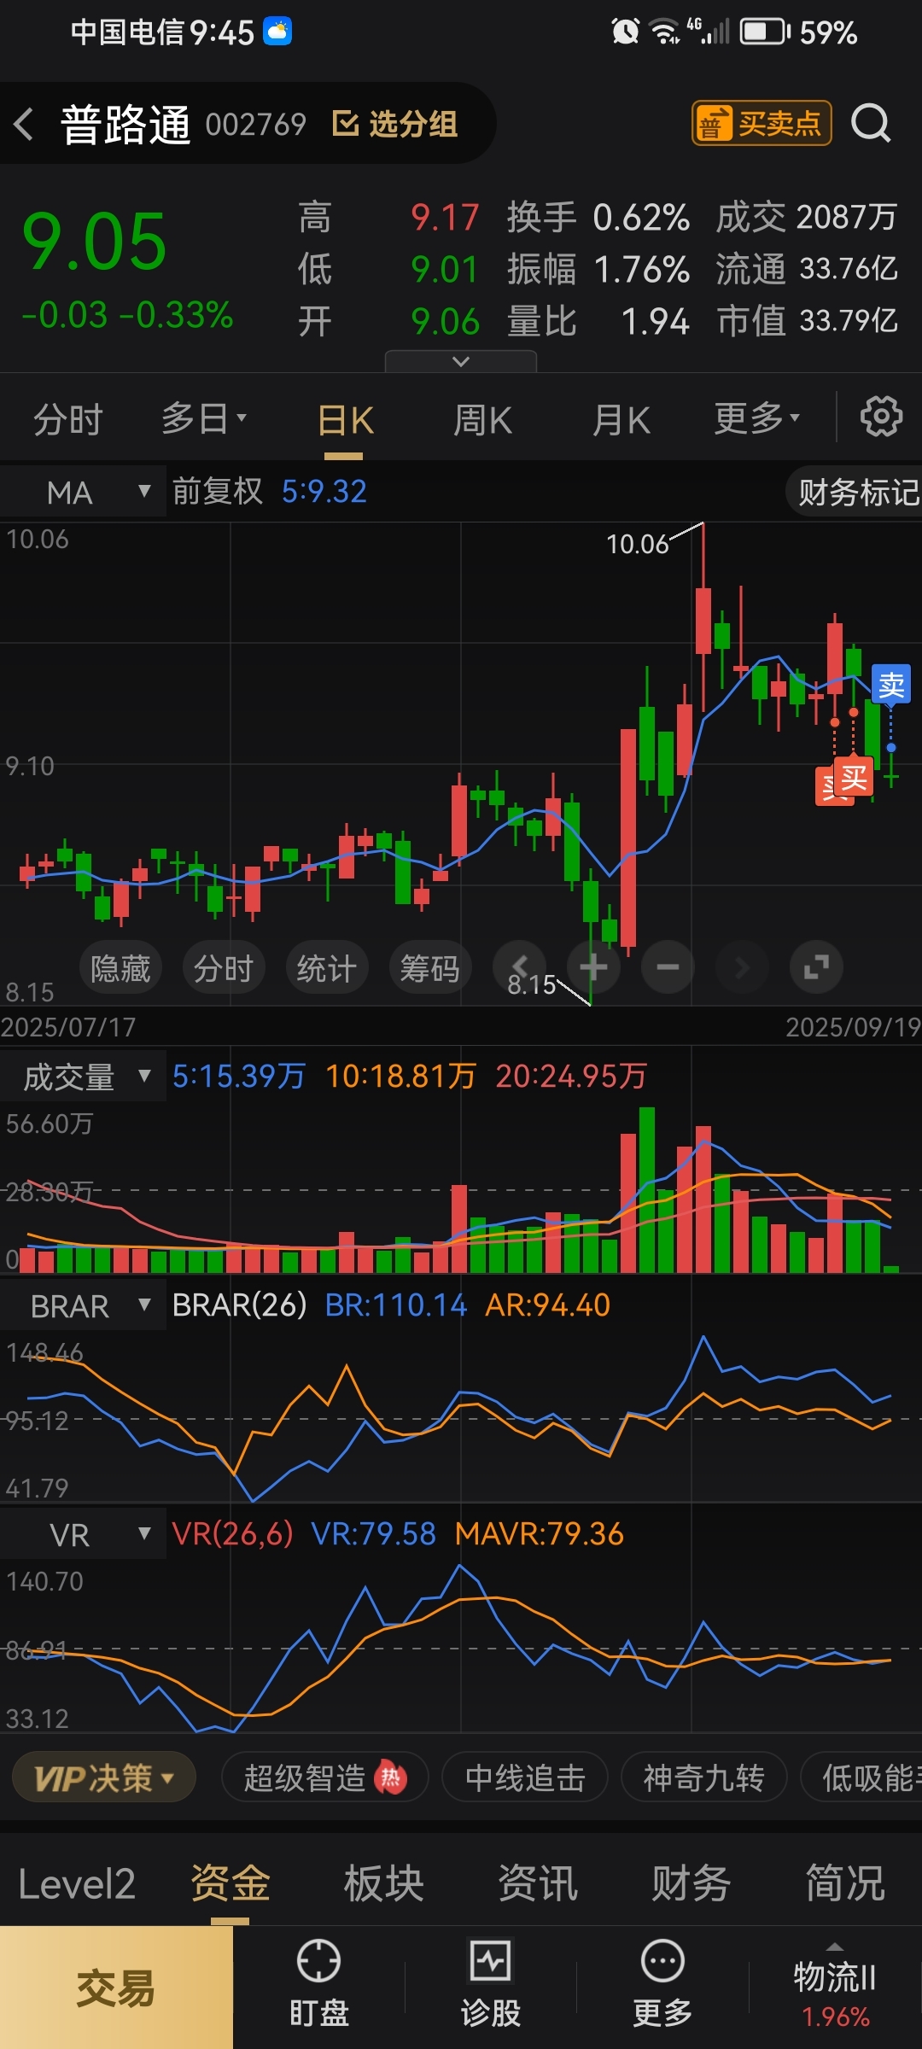Image resolution: width=922 pixels, height=2049 pixels.
Task: Move chart right with arrow button
Action: click(742, 967)
